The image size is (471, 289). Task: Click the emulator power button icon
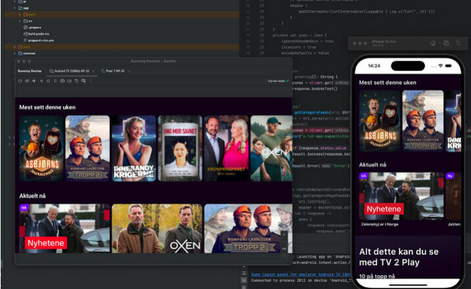(20, 81)
